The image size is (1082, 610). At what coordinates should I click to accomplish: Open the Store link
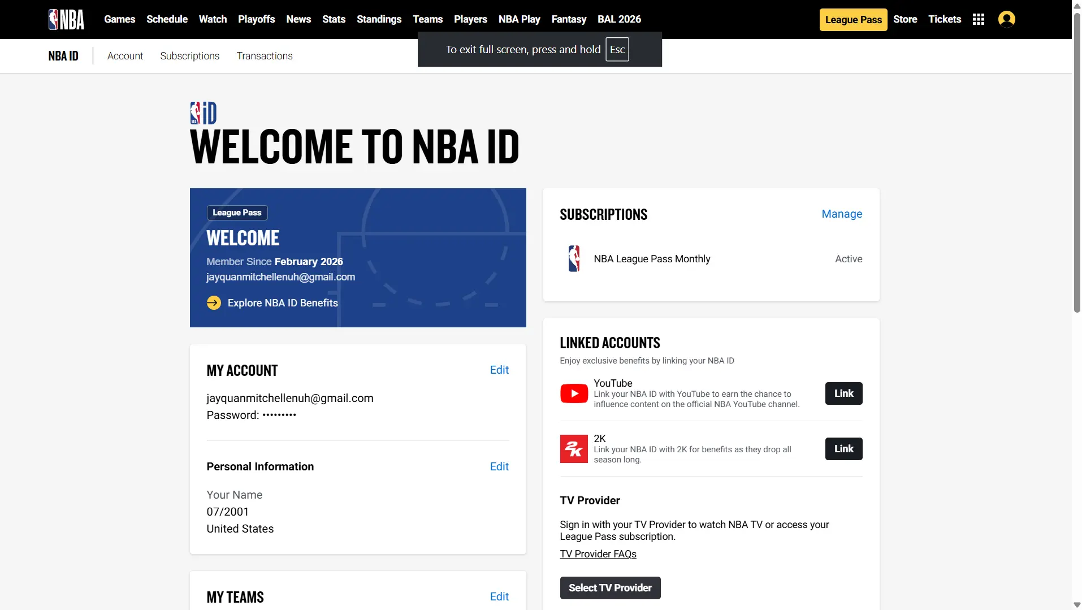pyautogui.click(x=906, y=19)
